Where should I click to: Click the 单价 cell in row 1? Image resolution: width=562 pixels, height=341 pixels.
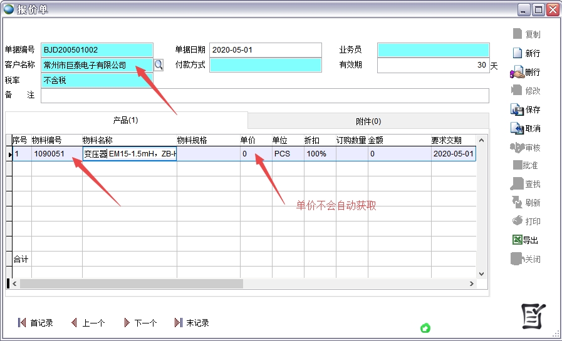256,154
